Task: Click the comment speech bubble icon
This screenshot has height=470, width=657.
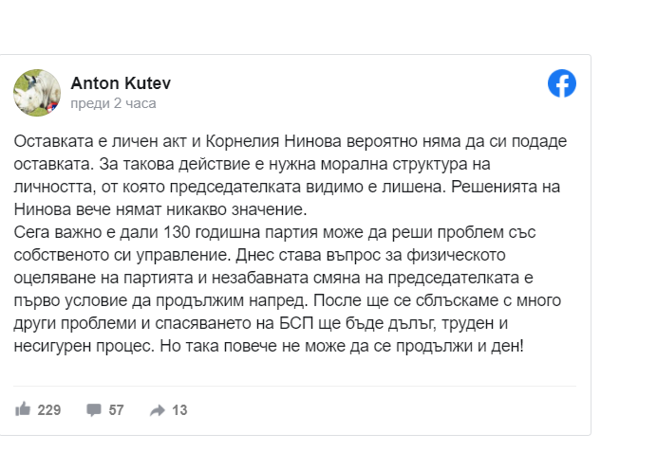Action: tap(94, 409)
